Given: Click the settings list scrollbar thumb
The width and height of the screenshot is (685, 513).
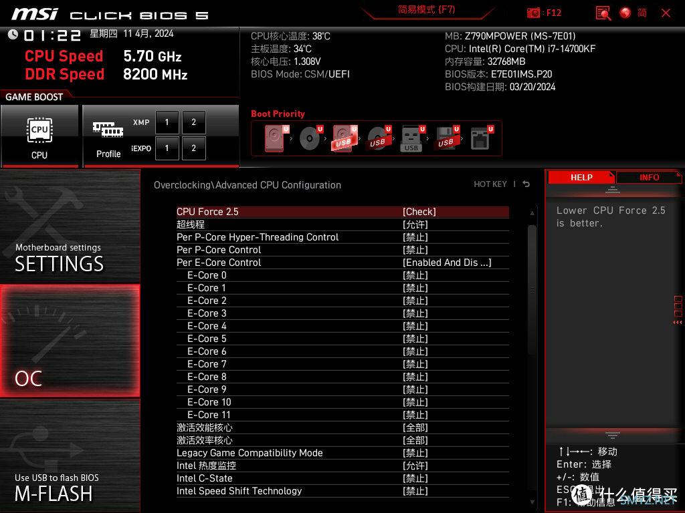Looking at the screenshot, I should click(532, 290).
